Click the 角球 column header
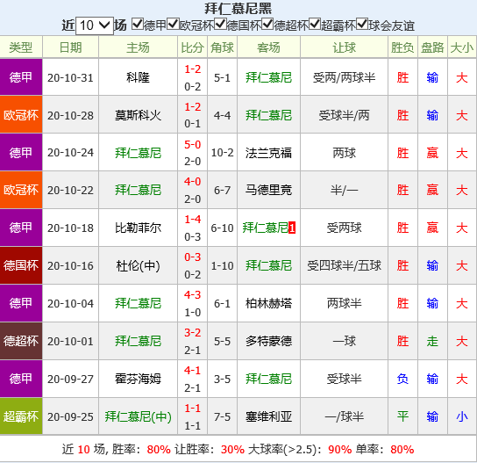477x463 pixels. pyautogui.click(x=223, y=47)
